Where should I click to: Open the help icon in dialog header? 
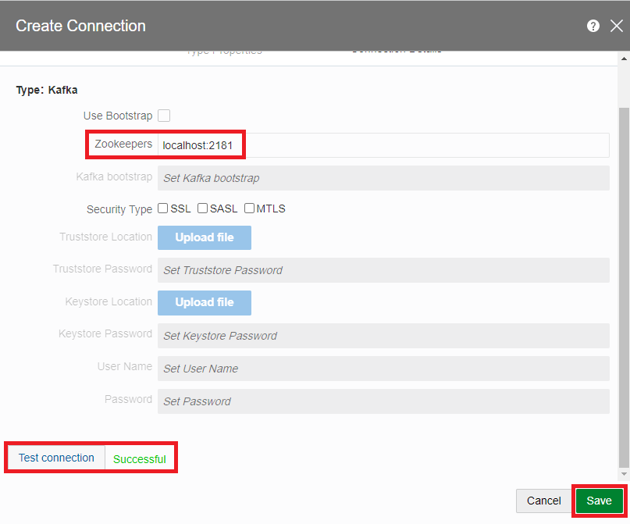(593, 26)
